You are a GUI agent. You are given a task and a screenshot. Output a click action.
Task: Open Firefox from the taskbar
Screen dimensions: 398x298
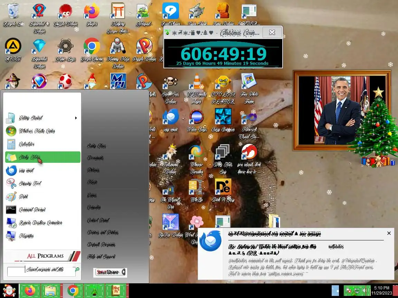[x=30, y=291]
